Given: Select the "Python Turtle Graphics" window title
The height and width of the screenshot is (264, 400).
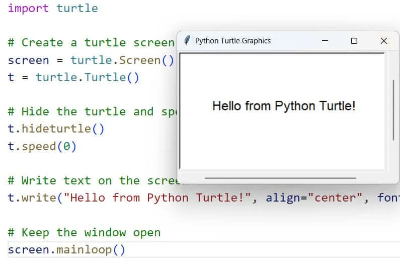Looking at the screenshot, I should coord(232,41).
